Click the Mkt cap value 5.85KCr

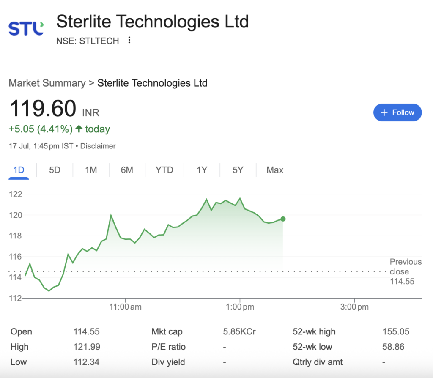tap(239, 331)
